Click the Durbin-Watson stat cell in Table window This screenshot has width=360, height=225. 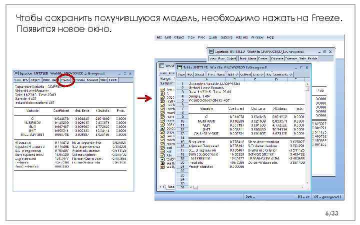point(263,162)
